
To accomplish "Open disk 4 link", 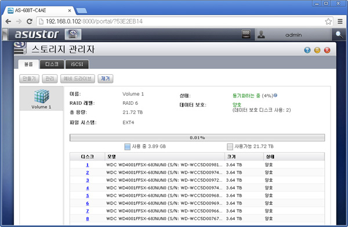I will point(88,188).
